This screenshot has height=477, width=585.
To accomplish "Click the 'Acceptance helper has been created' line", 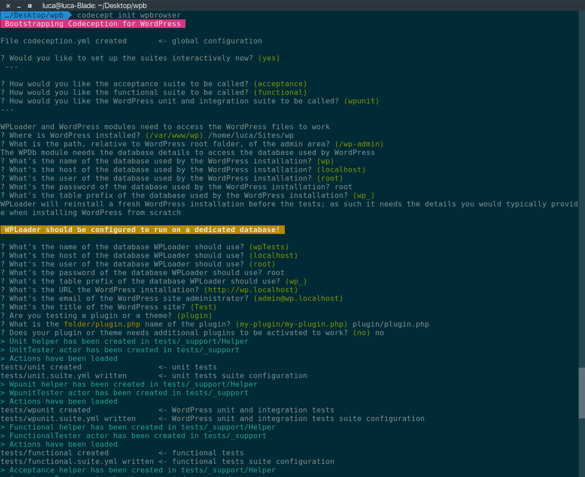I will click(x=138, y=470).
